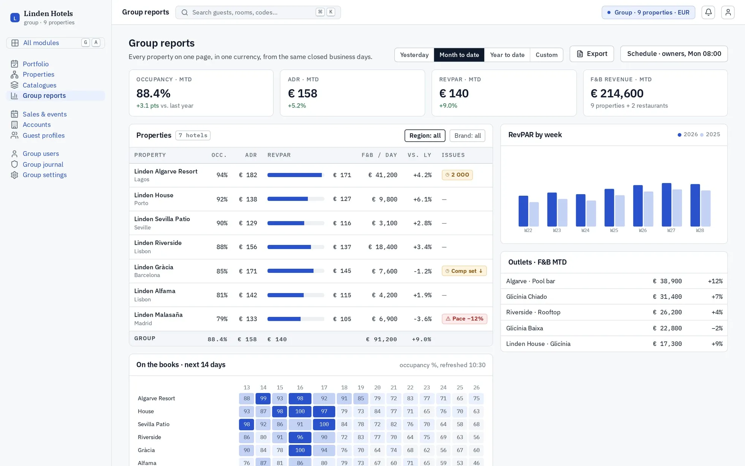Click the Linden Hotels logo icon

(15, 18)
